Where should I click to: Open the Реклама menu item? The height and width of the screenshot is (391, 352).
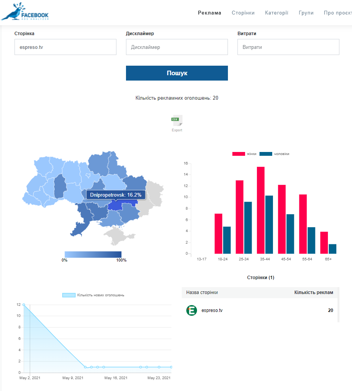click(209, 13)
